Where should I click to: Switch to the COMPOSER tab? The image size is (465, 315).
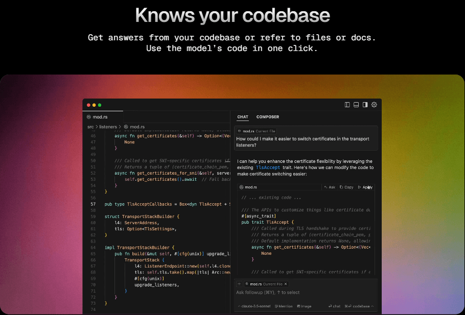[268, 117]
